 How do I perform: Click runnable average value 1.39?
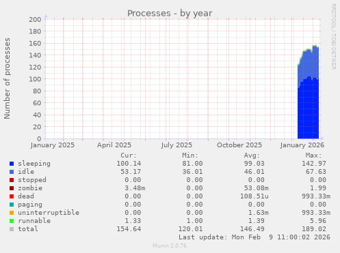tap(257, 221)
